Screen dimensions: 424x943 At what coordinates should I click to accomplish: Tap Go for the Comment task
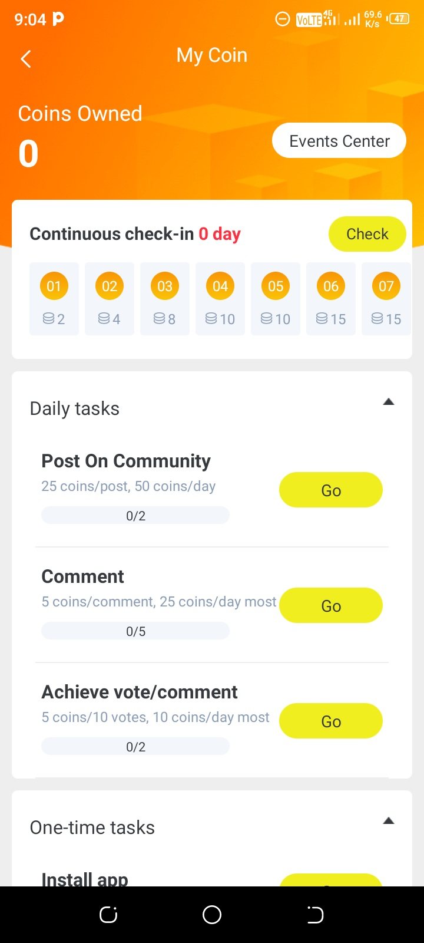point(331,606)
